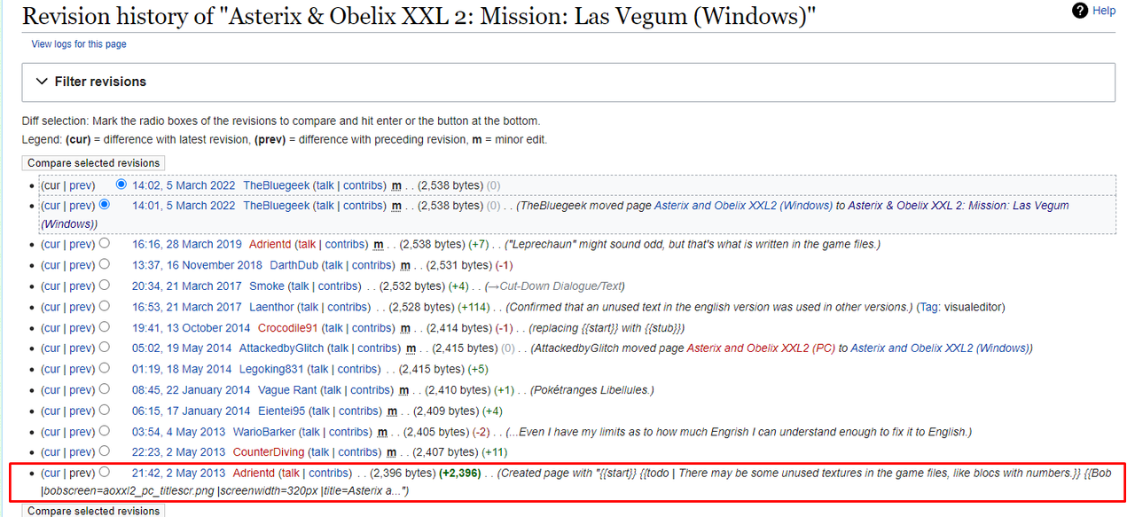Open the Help question mark icon
Screen dimensions: 1135x517
coord(1080,11)
